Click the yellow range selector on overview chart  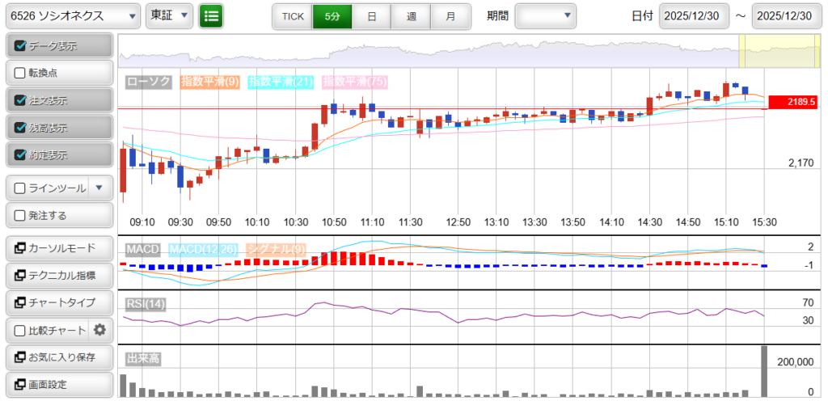[780, 52]
